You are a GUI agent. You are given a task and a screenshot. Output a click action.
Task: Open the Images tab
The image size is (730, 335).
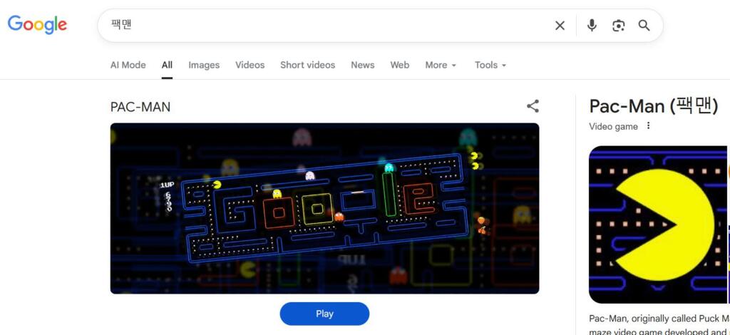(x=204, y=65)
